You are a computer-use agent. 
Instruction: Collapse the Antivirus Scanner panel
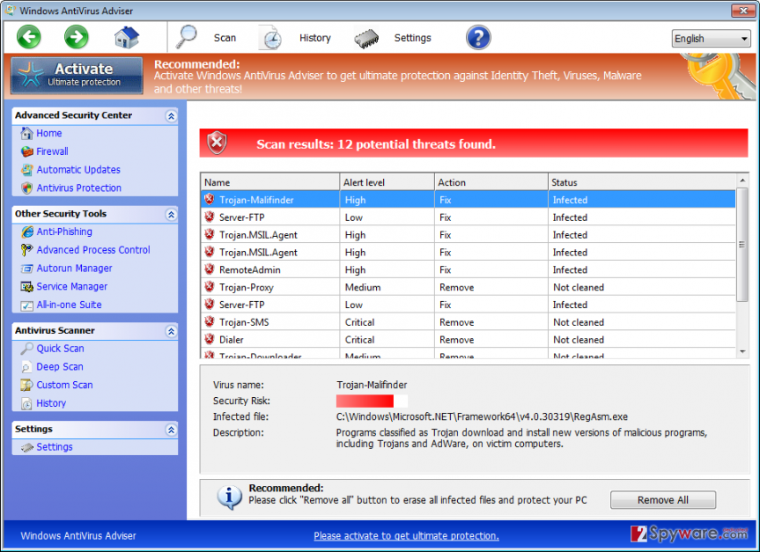(171, 331)
